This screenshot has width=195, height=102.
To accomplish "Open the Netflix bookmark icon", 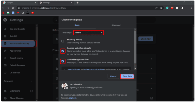I will 3,13.
